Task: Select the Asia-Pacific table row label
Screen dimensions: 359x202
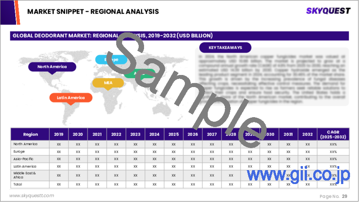Action: tap(23, 159)
